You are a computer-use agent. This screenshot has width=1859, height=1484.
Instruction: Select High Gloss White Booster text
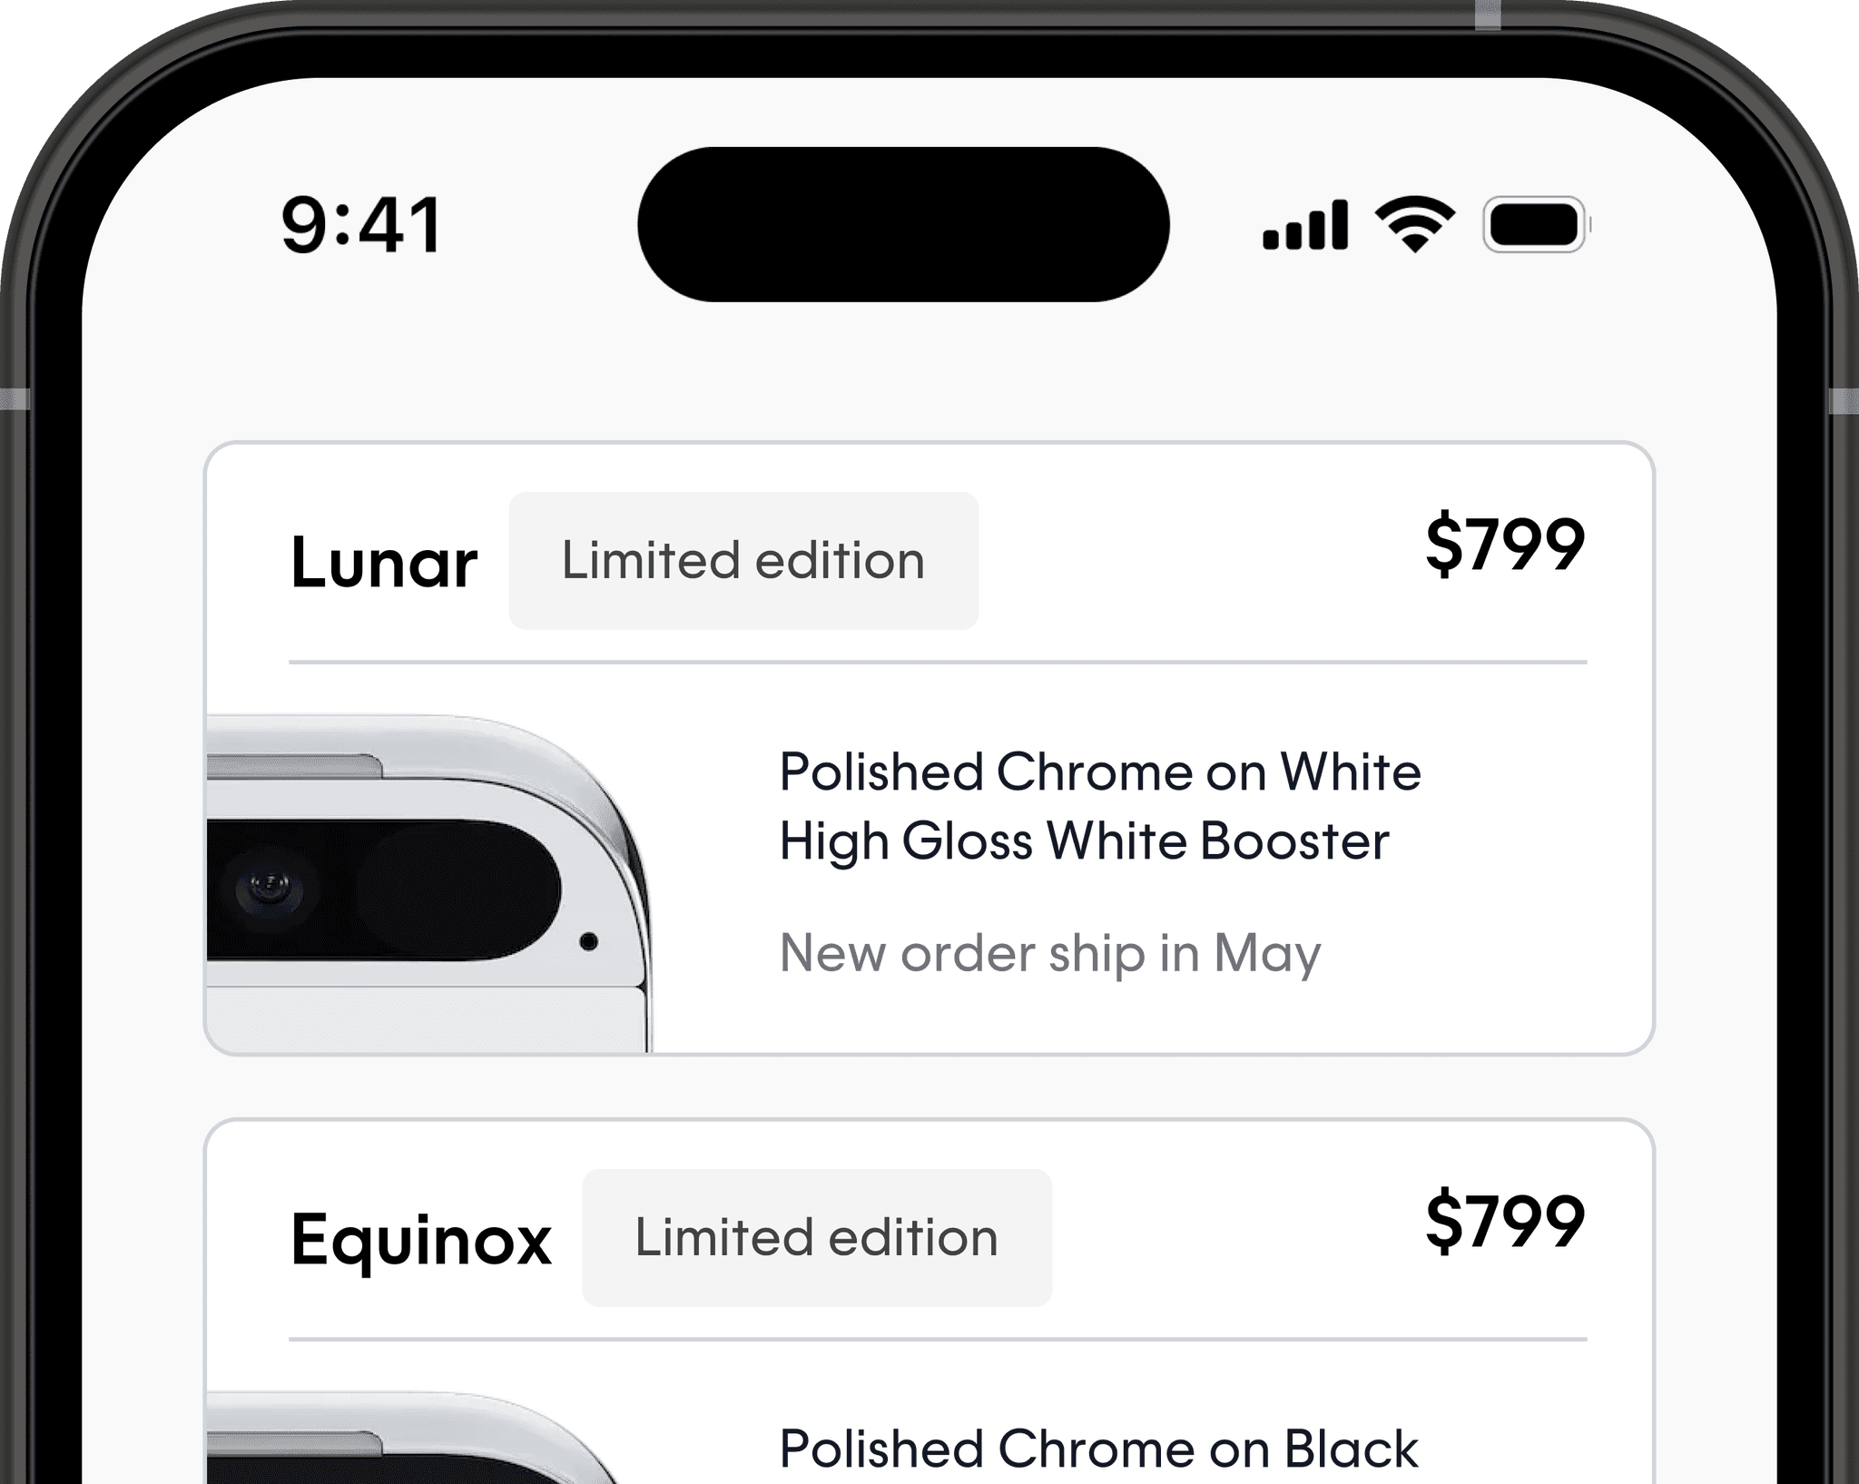coord(1084,841)
